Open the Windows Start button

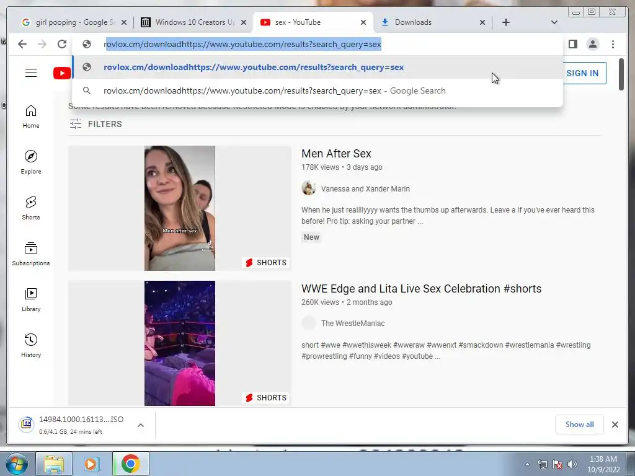click(x=16, y=464)
